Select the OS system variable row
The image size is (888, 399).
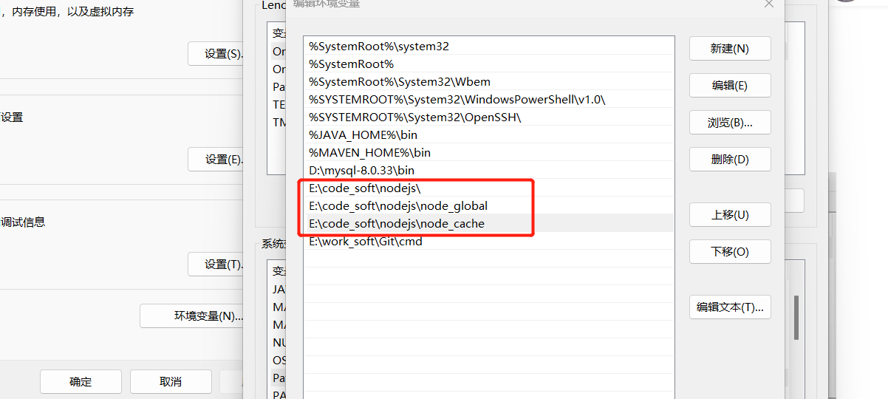click(x=279, y=361)
